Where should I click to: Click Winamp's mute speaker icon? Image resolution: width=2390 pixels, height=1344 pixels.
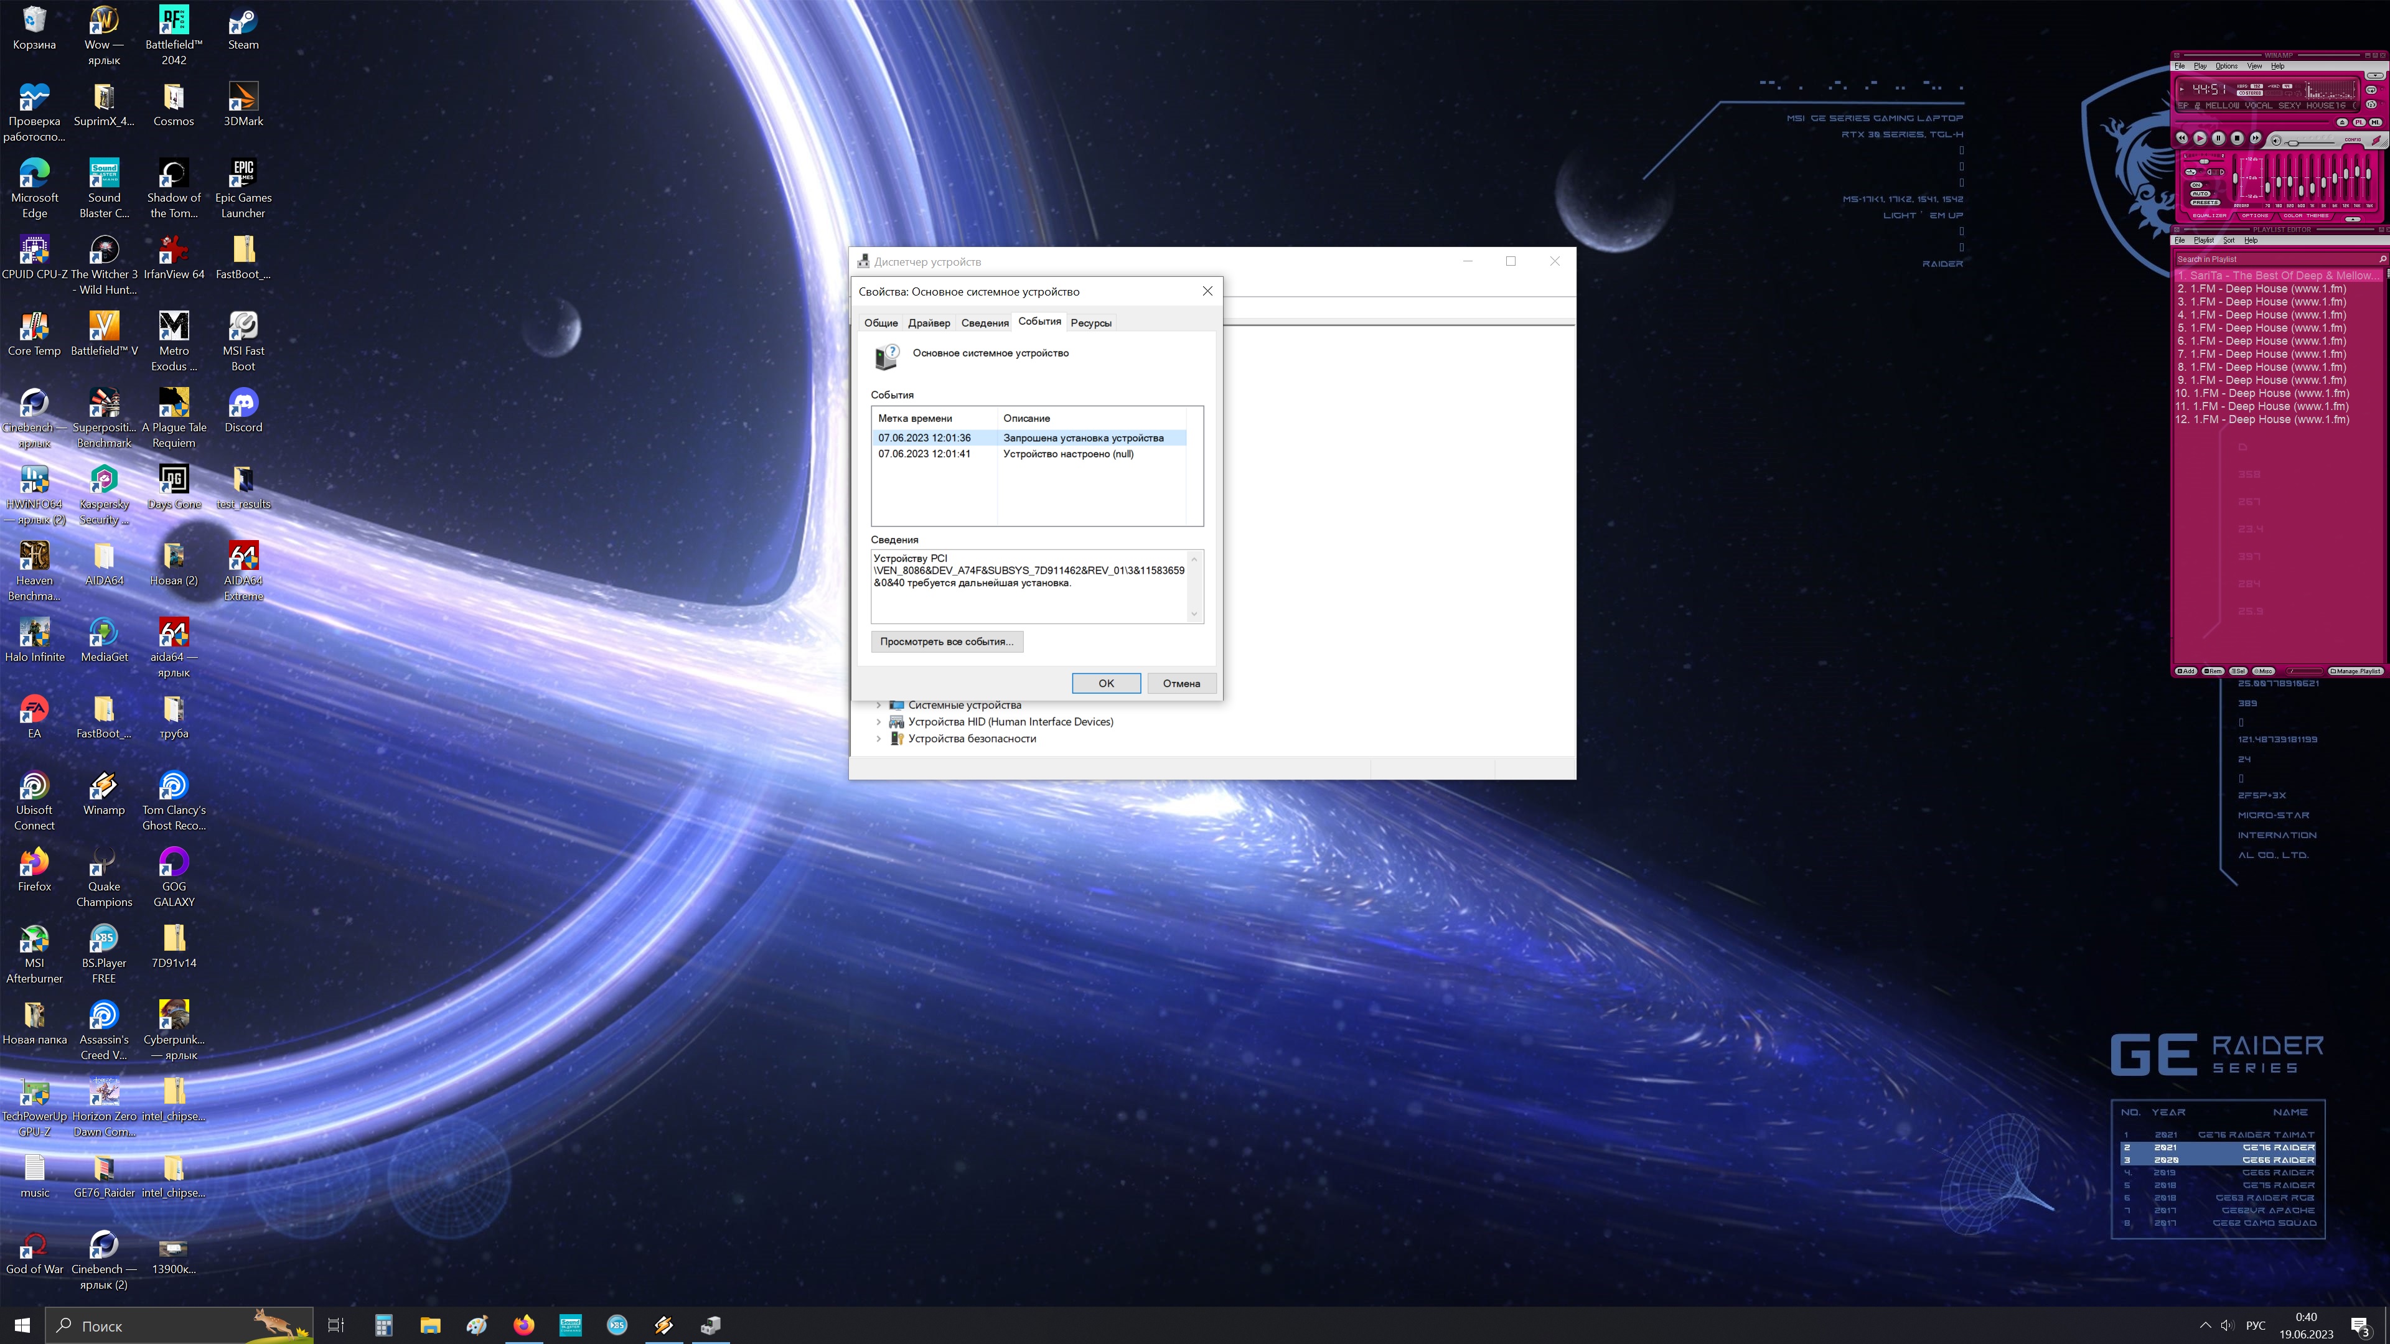coord(2276,141)
